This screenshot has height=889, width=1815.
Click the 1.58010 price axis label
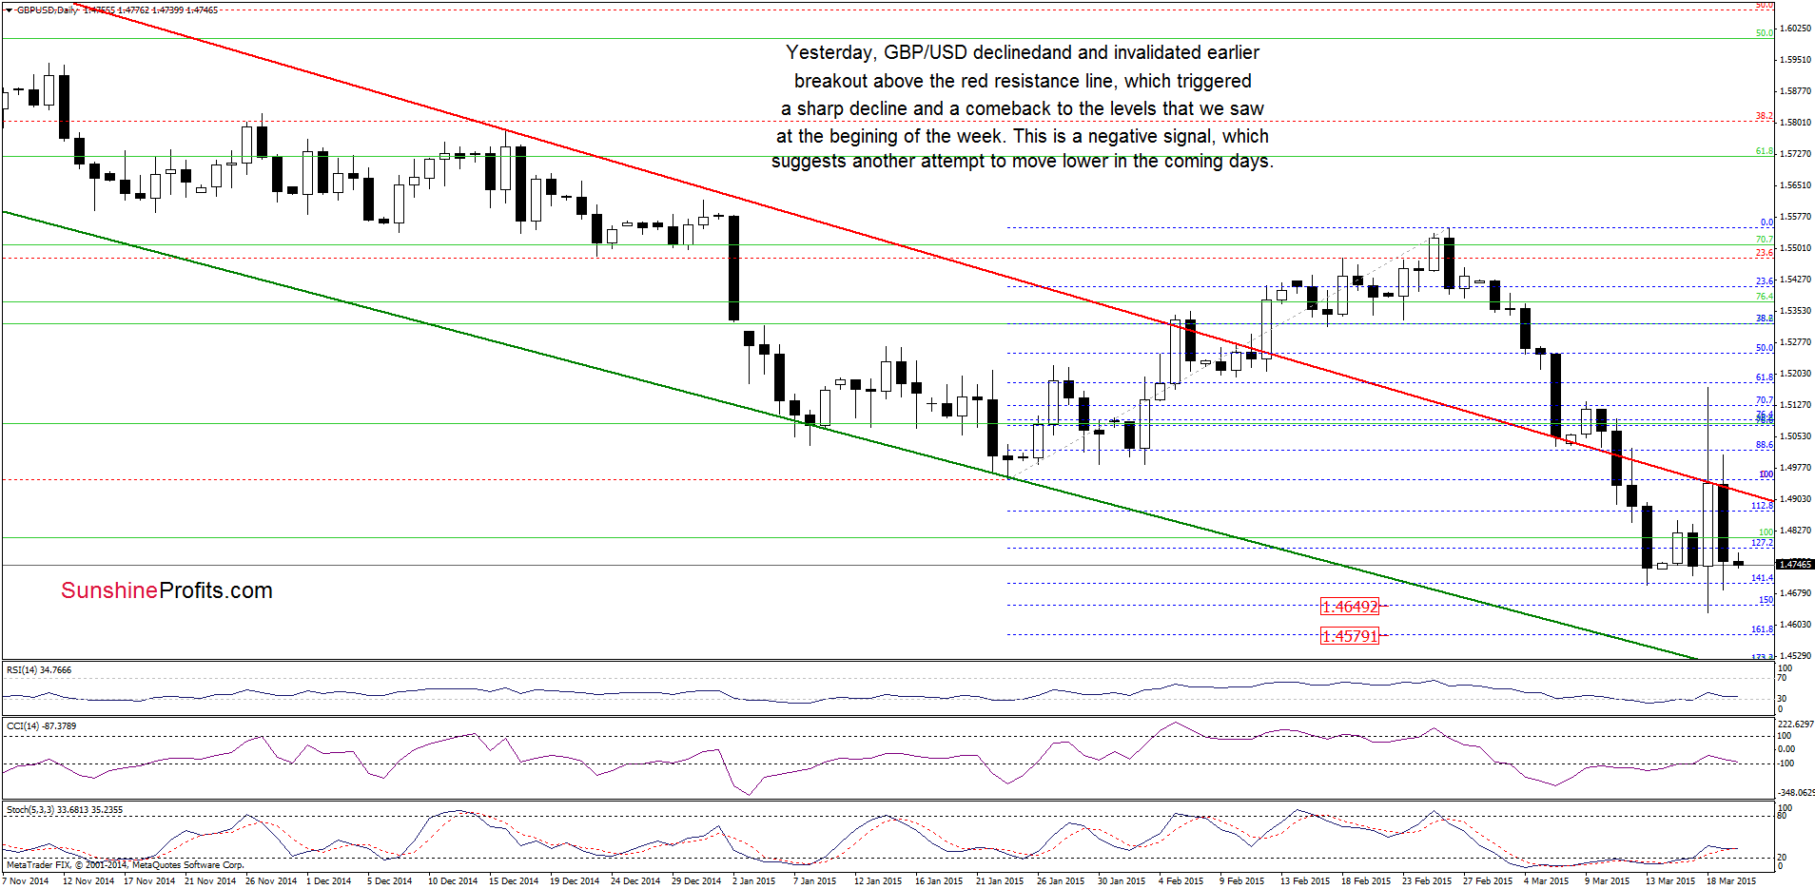[1795, 123]
